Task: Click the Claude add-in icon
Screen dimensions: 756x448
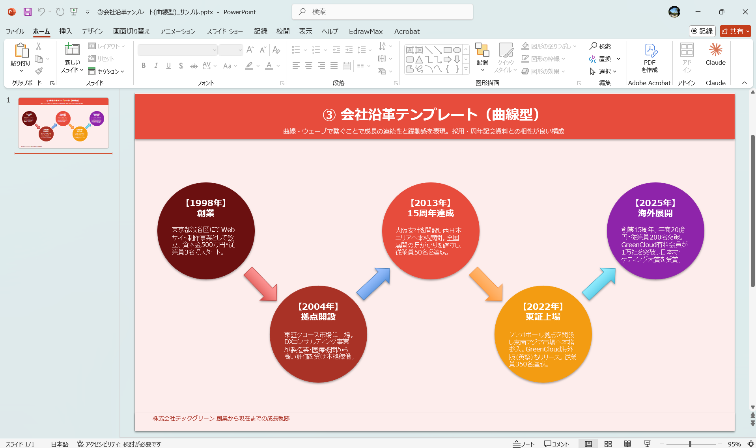Action: pos(715,50)
